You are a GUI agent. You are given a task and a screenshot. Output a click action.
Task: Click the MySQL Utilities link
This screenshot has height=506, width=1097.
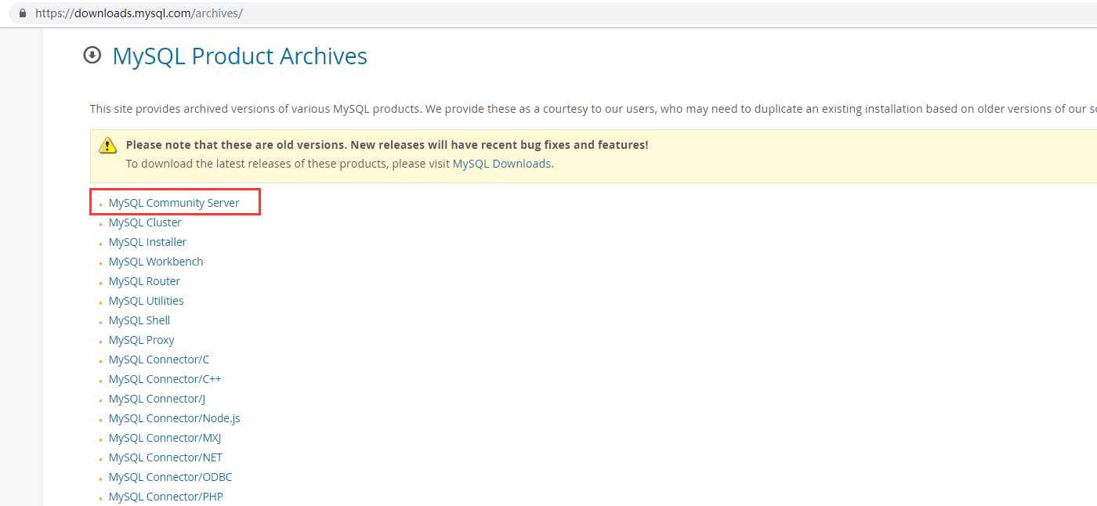tap(147, 301)
